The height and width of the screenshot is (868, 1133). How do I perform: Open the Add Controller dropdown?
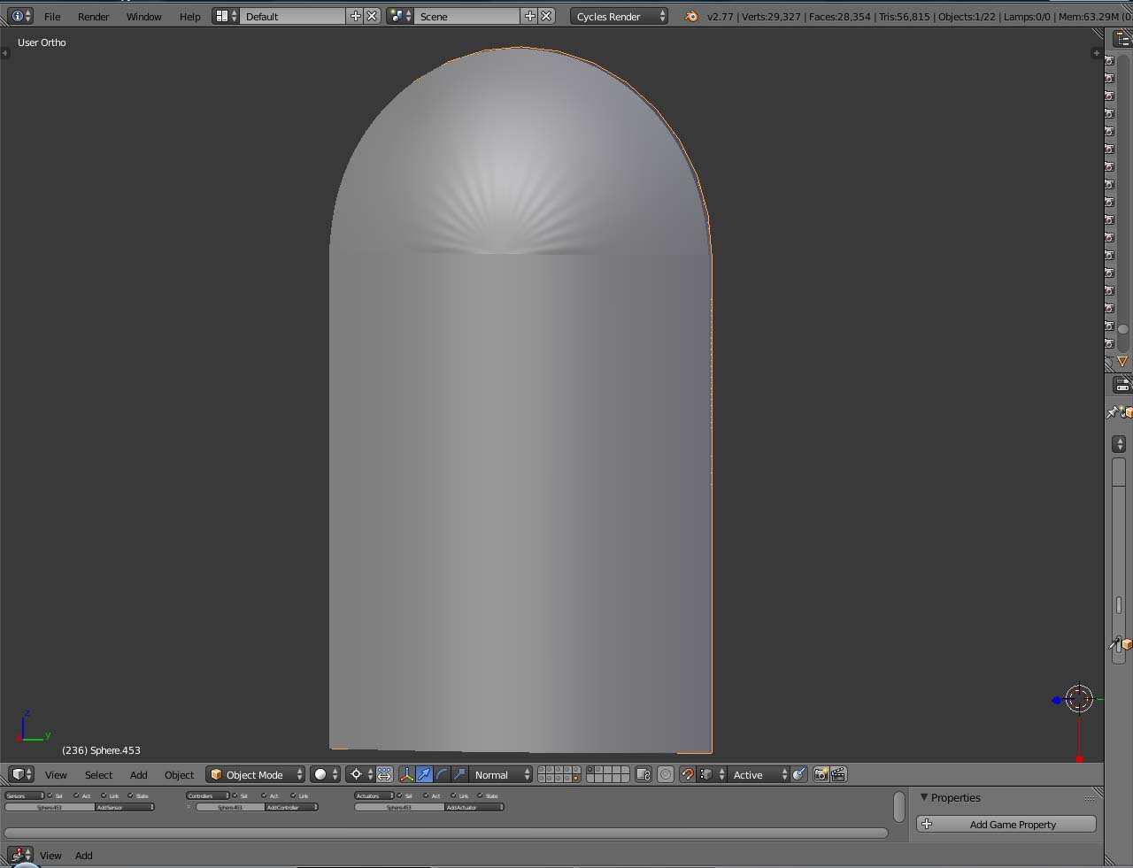pyautogui.click(x=291, y=807)
